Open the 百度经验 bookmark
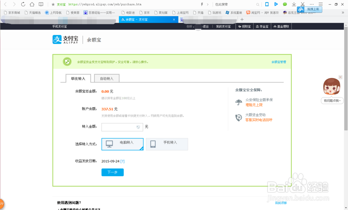 coord(99,13)
